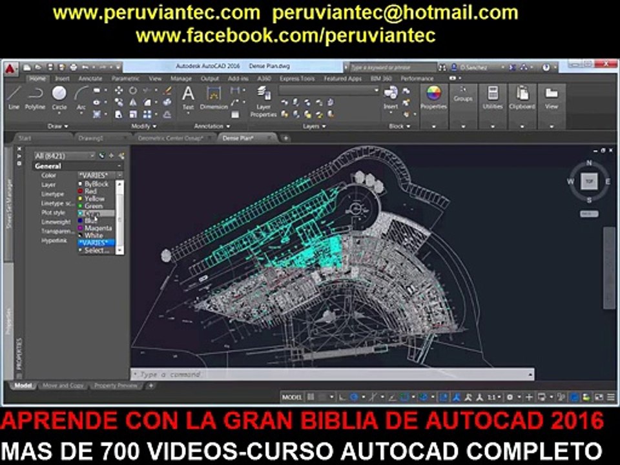Choose Magenta in the color list
Viewport: 620px width, 465px height.
(x=96, y=228)
